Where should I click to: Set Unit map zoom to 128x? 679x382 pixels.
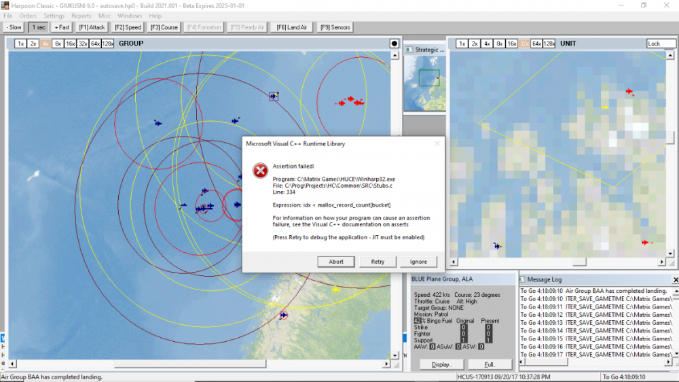549,44
